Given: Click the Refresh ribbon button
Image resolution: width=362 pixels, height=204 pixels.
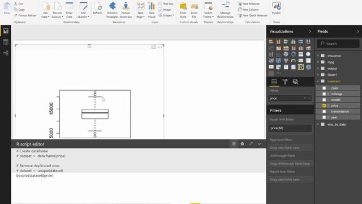Looking at the screenshot, I should (98, 8).
